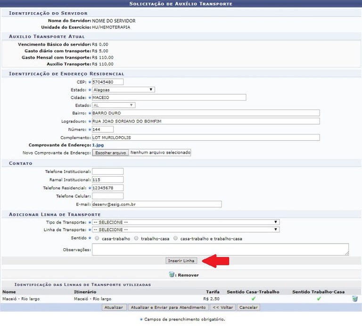The width and height of the screenshot is (362, 326).
Task: Open the Estado dropdown showing Alagoas
Action: [123, 90]
